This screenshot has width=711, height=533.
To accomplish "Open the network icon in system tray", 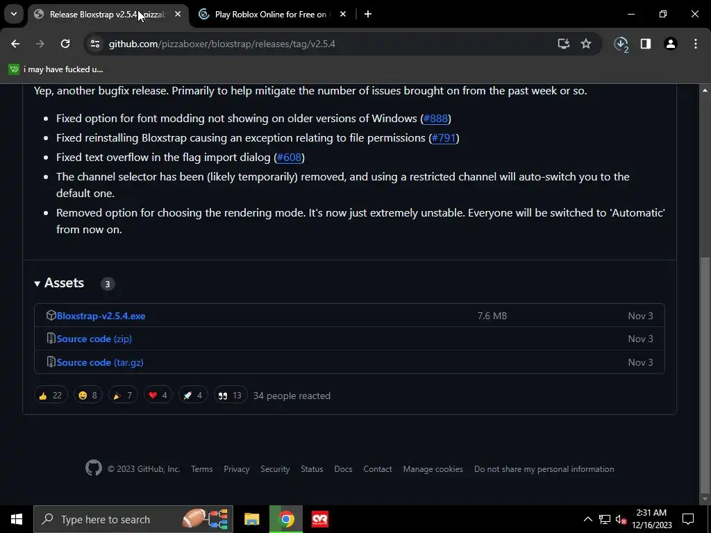I will click(x=605, y=519).
